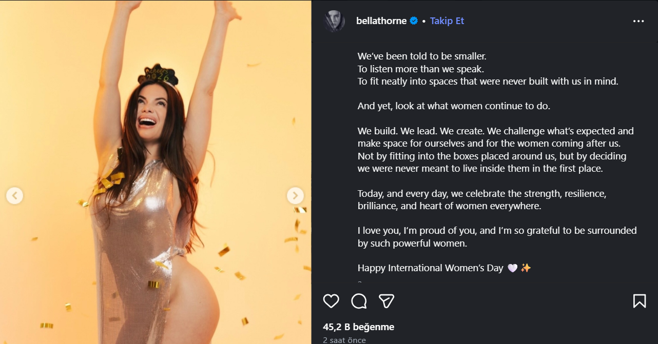
Task: Go to the next photo in carousel
Action: click(x=295, y=195)
